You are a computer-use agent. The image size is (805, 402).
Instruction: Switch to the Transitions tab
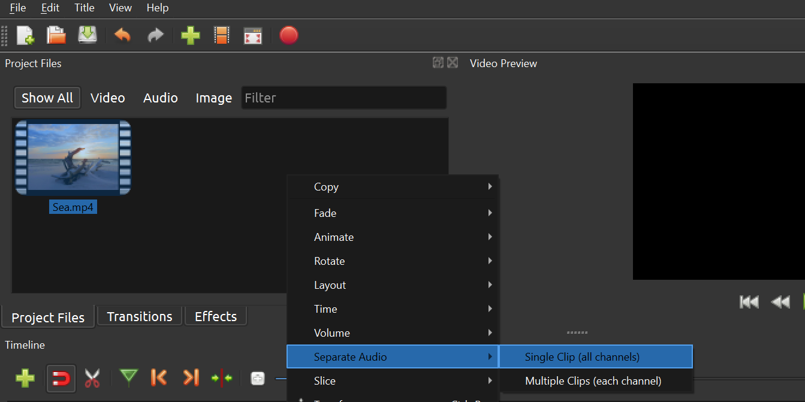(140, 316)
